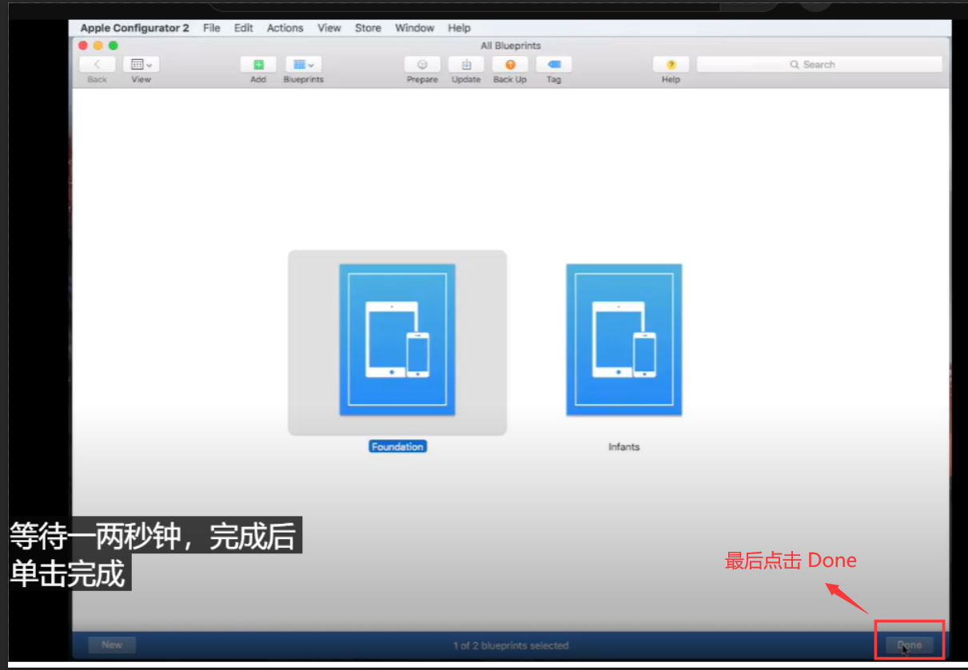Click the blue Tag icon

[554, 65]
